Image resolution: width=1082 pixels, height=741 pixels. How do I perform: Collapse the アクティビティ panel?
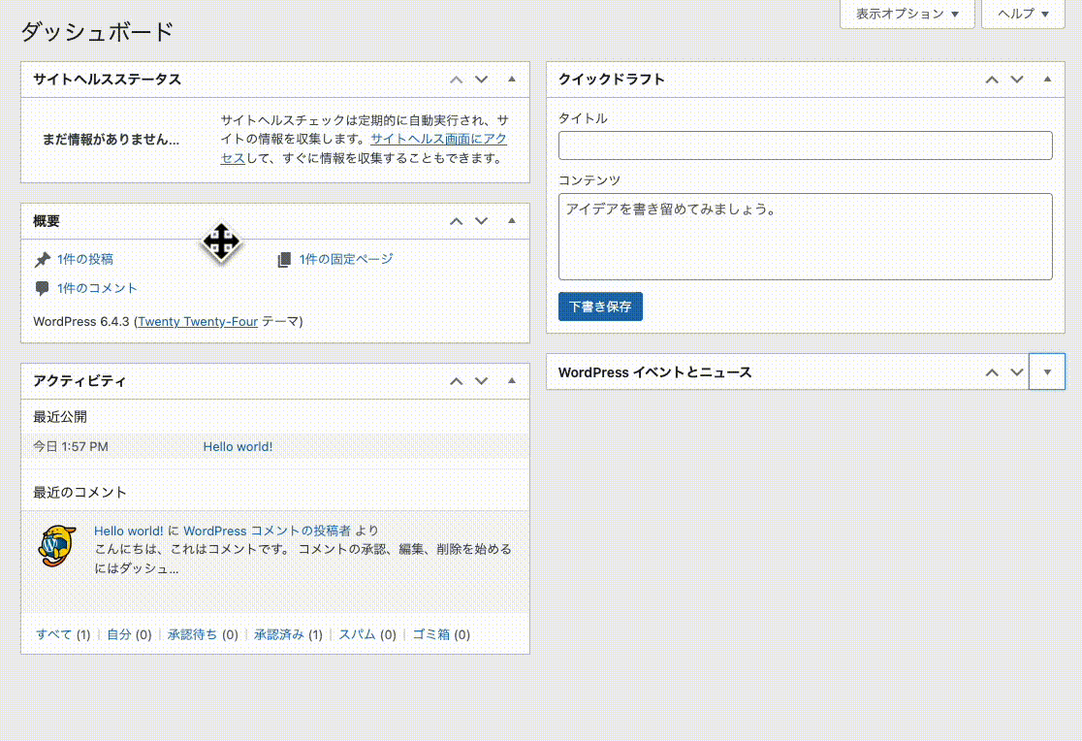511,381
